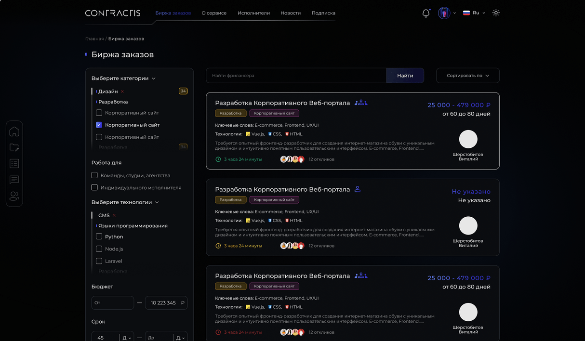This screenshot has height=341, width=585.
Task: Open the Сортировать по dropdown
Action: click(x=467, y=76)
